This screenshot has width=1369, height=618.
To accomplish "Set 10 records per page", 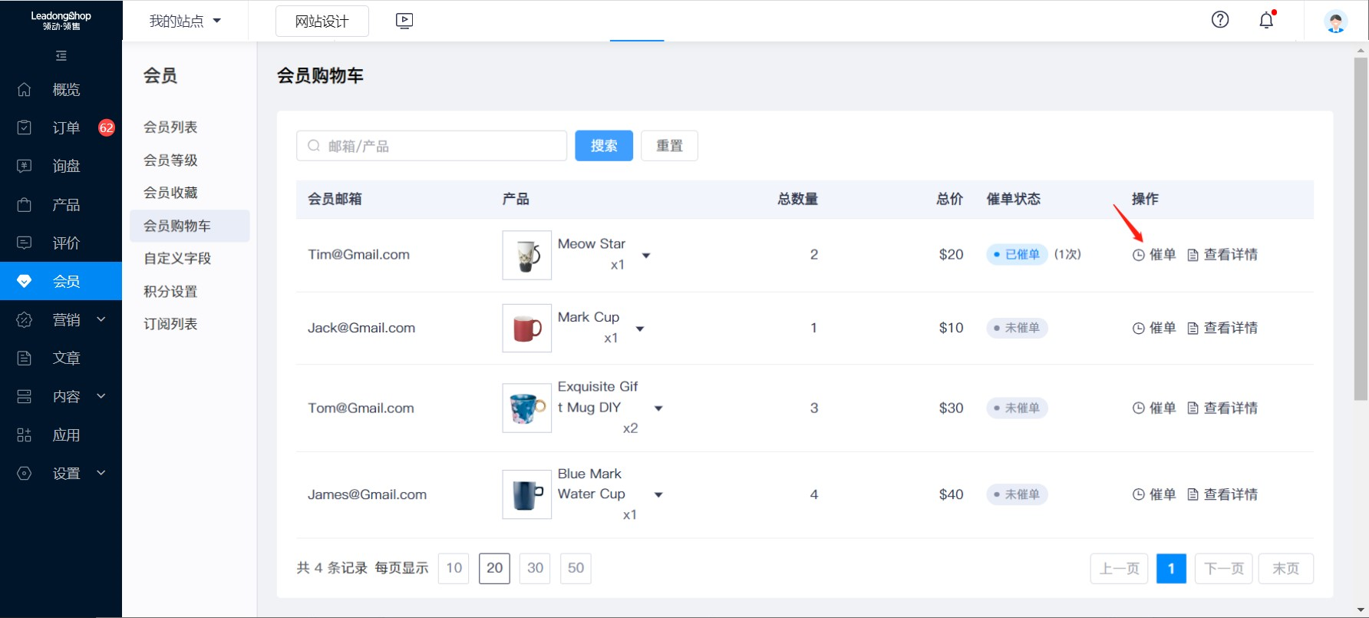I will point(454,568).
